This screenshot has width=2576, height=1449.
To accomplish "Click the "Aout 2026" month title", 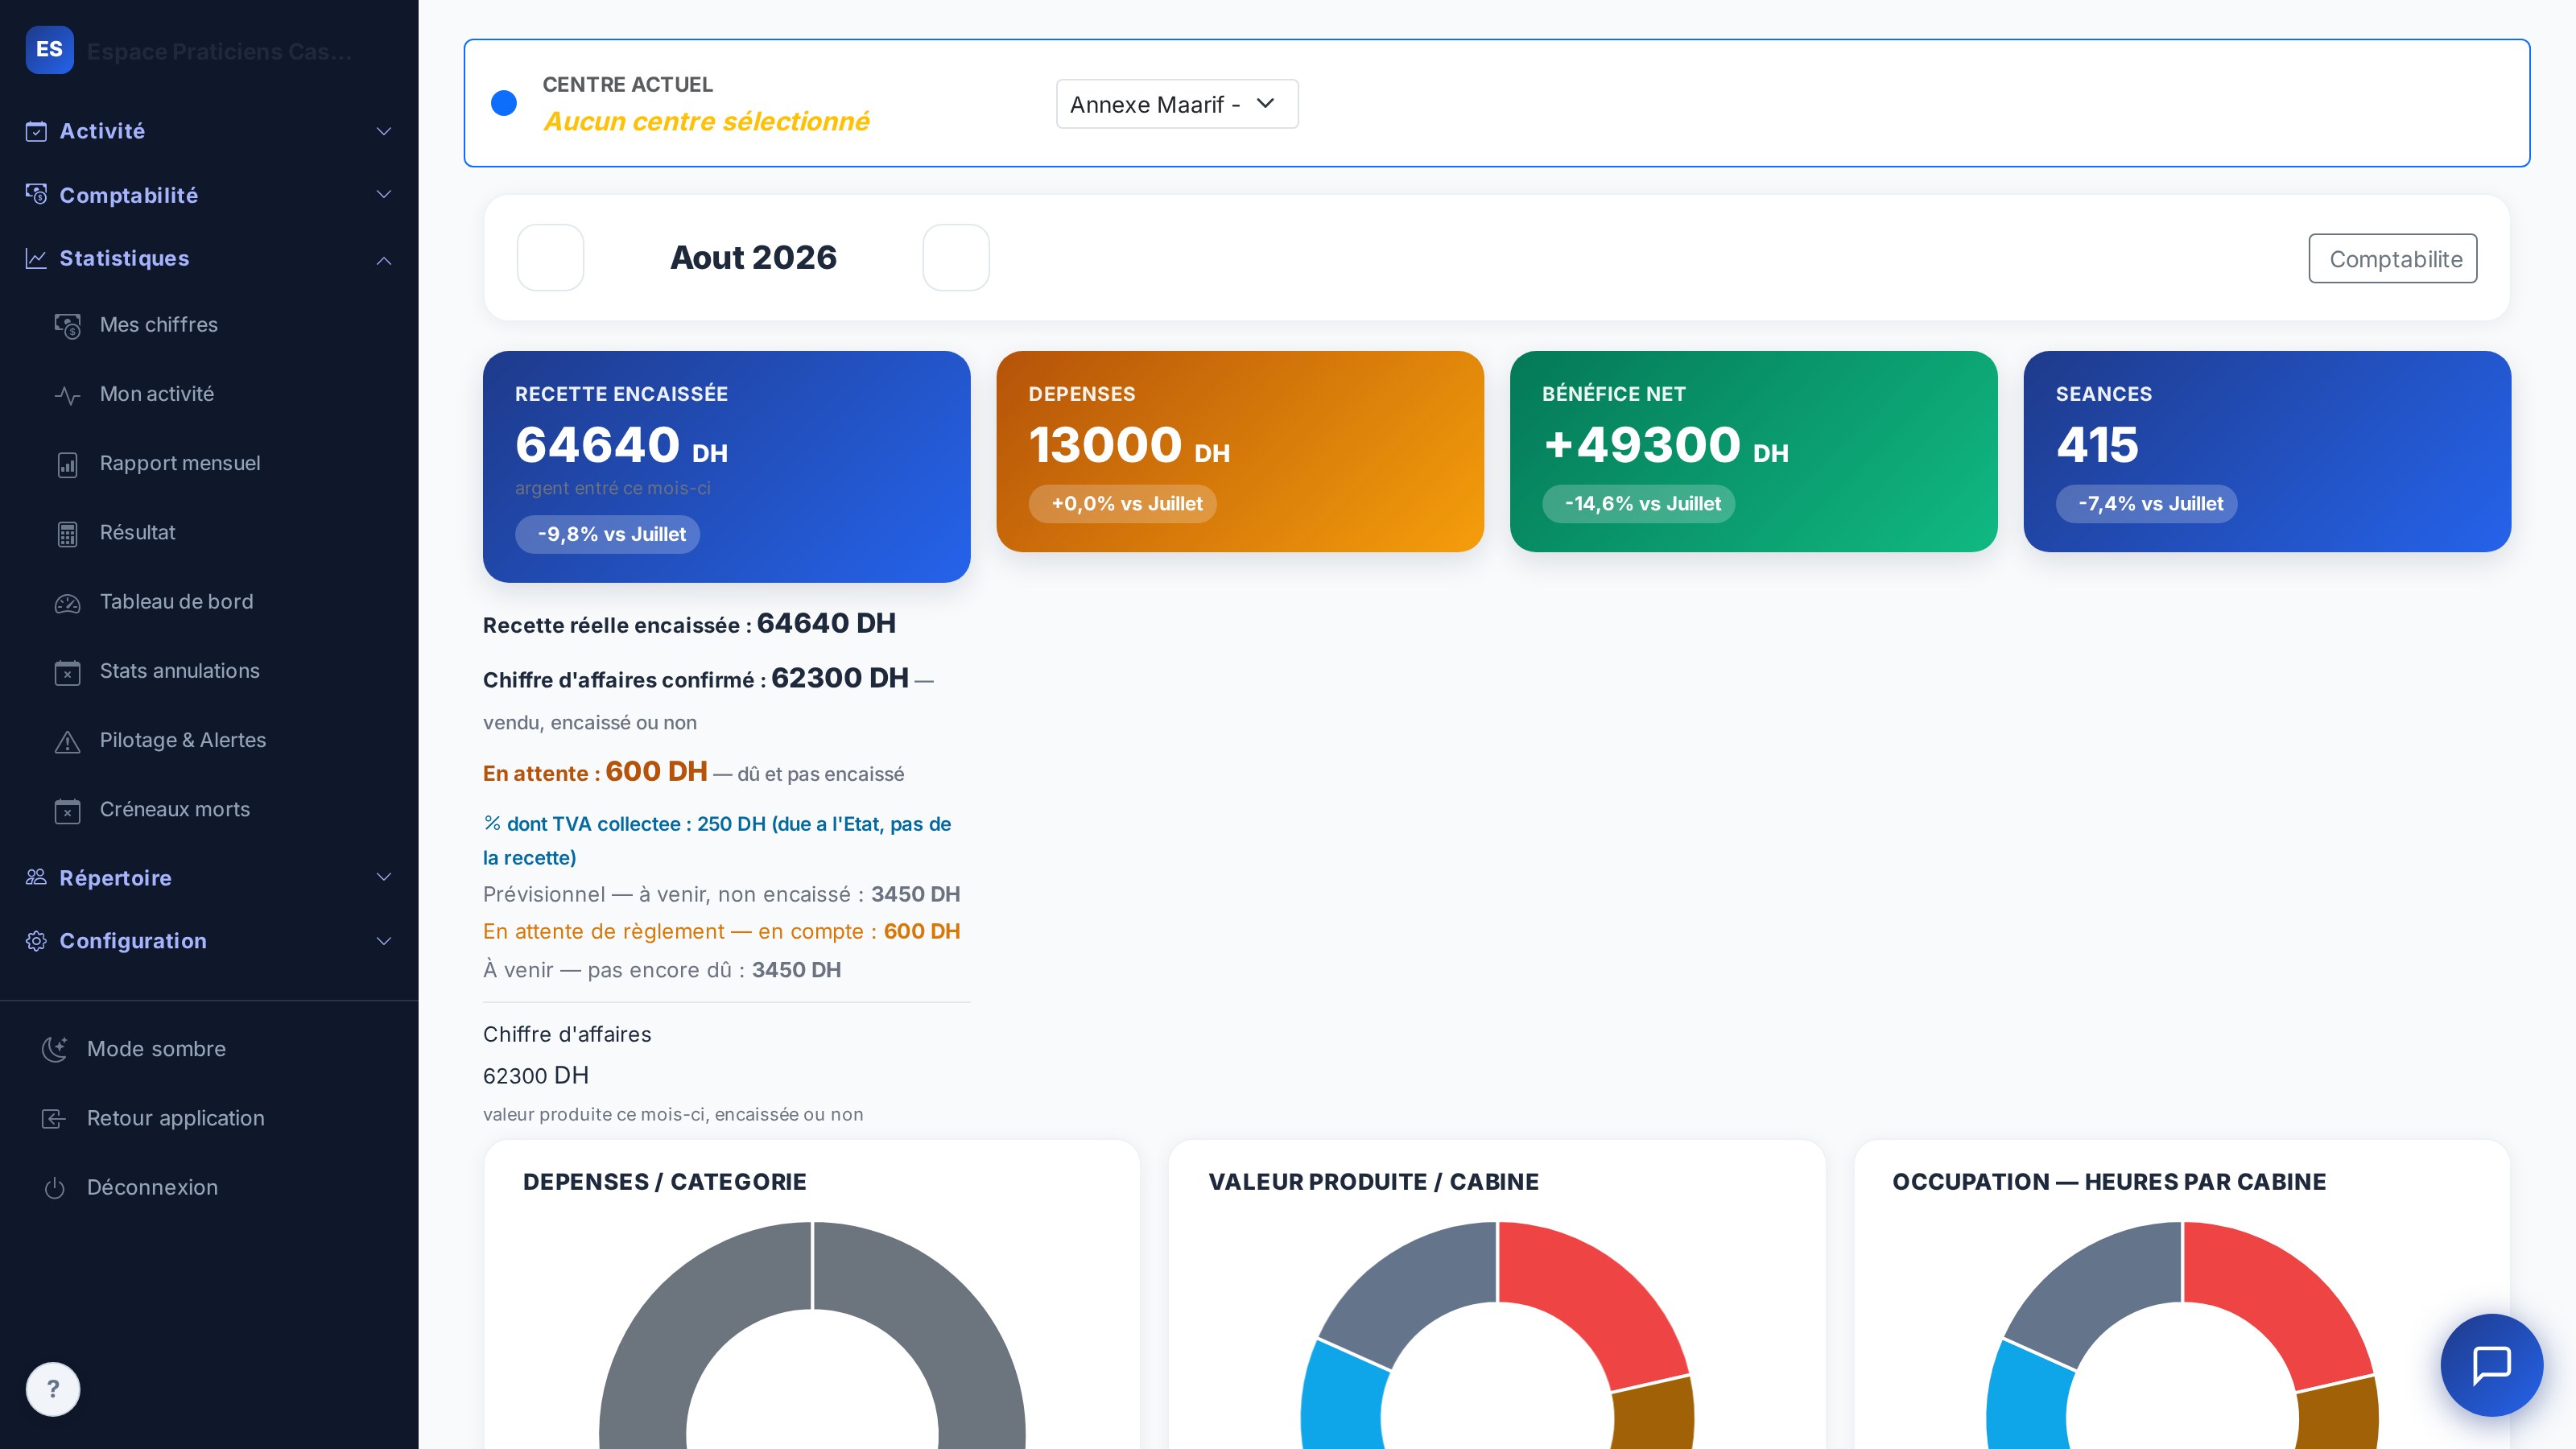I will (753, 258).
